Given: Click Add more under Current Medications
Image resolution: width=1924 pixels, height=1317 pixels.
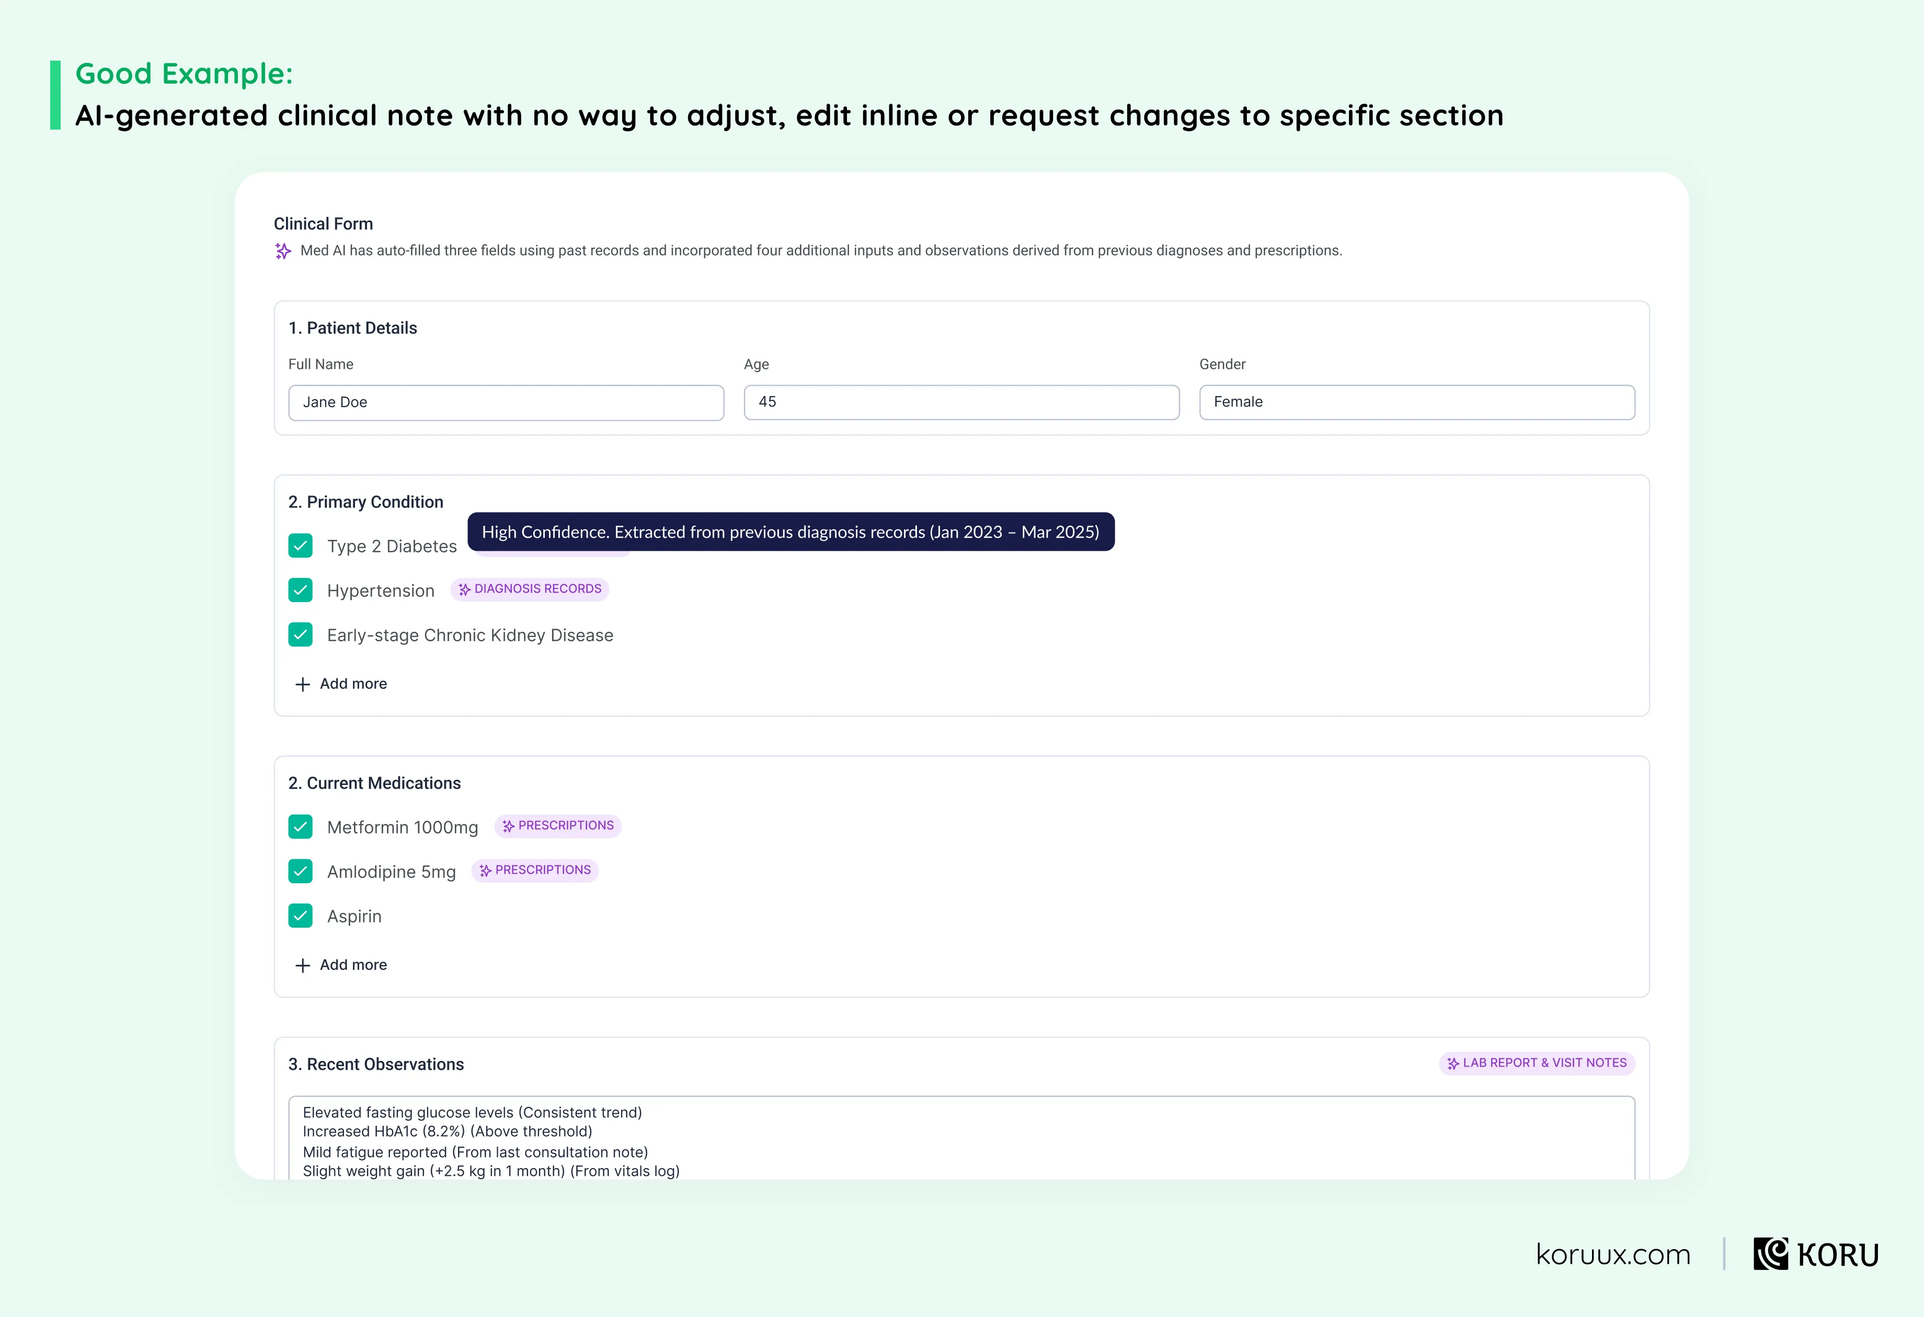Looking at the screenshot, I should (x=341, y=965).
